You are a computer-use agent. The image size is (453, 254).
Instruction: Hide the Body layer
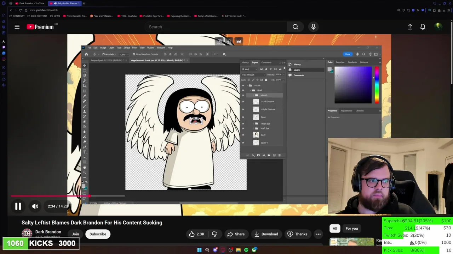pyautogui.click(x=243, y=135)
